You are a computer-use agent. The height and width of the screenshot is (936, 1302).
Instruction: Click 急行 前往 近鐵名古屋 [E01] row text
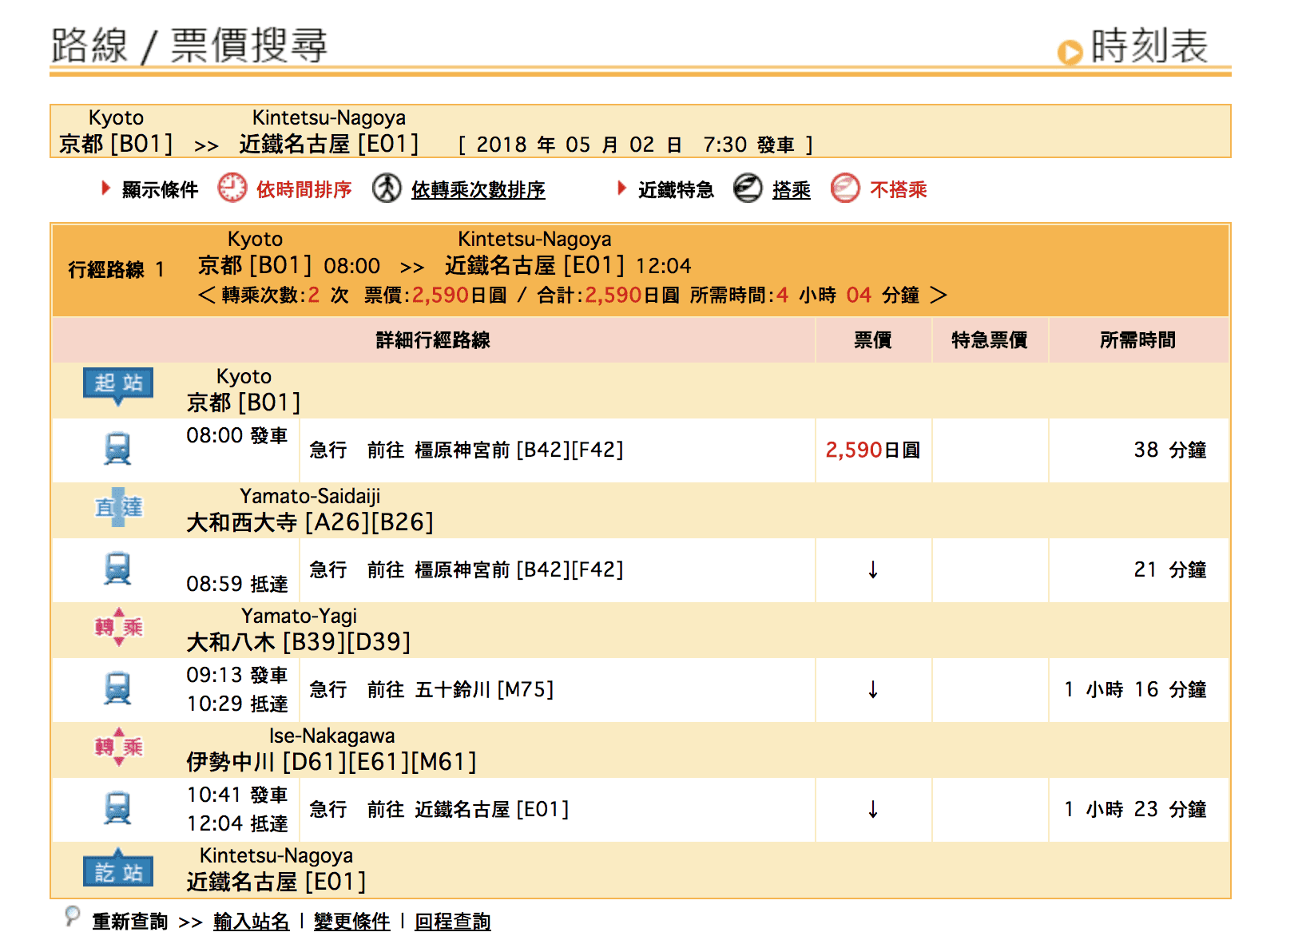439,810
